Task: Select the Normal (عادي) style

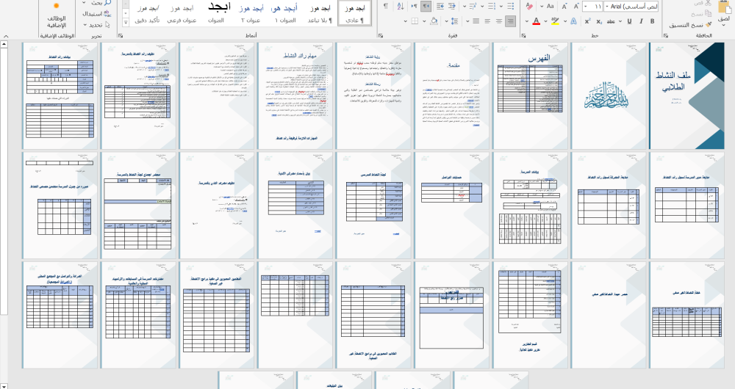Action: 354,13
